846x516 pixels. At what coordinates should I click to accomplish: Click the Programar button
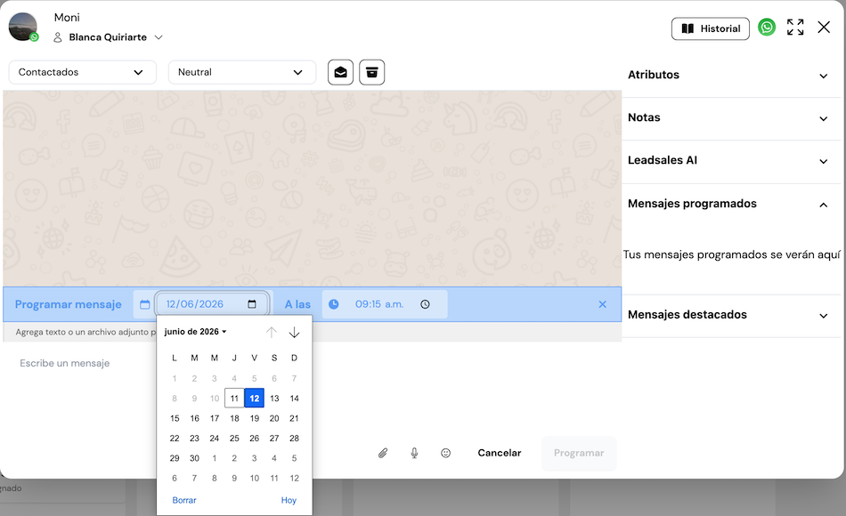click(x=579, y=453)
